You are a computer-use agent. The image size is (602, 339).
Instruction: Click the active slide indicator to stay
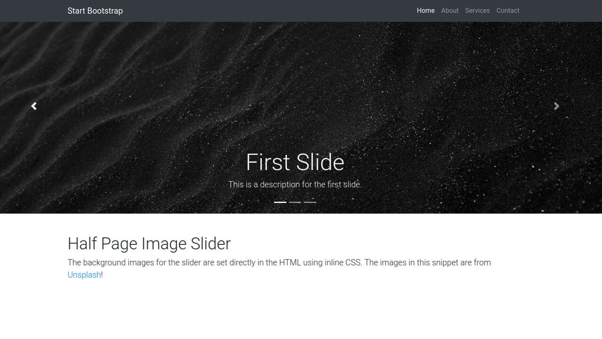pos(280,202)
